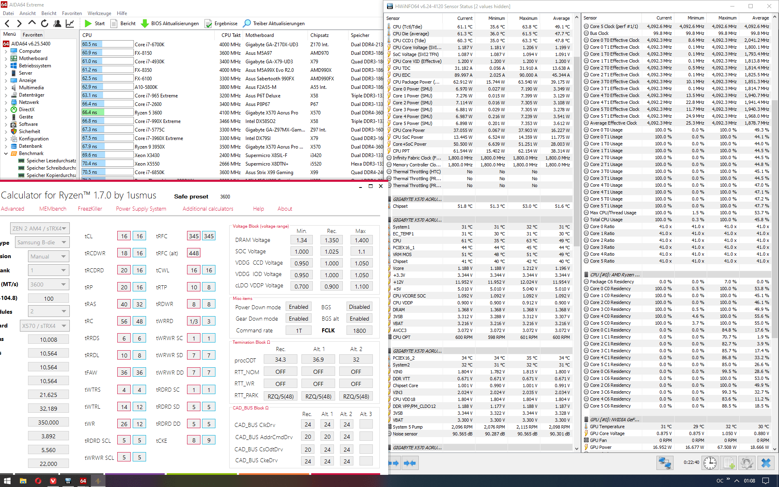Click the collapse columns arrows icon in HWiNFO
The image size is (779, 487).
[x=410, y=463]
